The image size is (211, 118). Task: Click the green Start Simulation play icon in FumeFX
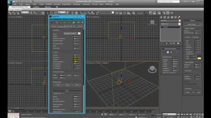coord(61,23)
